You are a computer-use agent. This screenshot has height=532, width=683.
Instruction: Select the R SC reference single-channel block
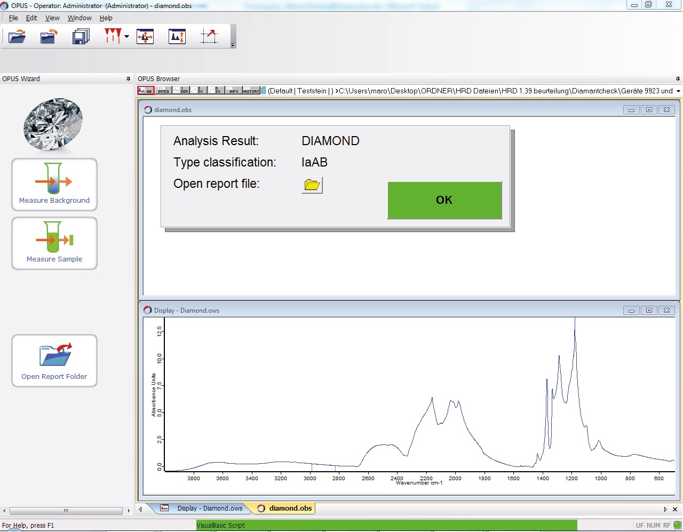coord(216,91)
